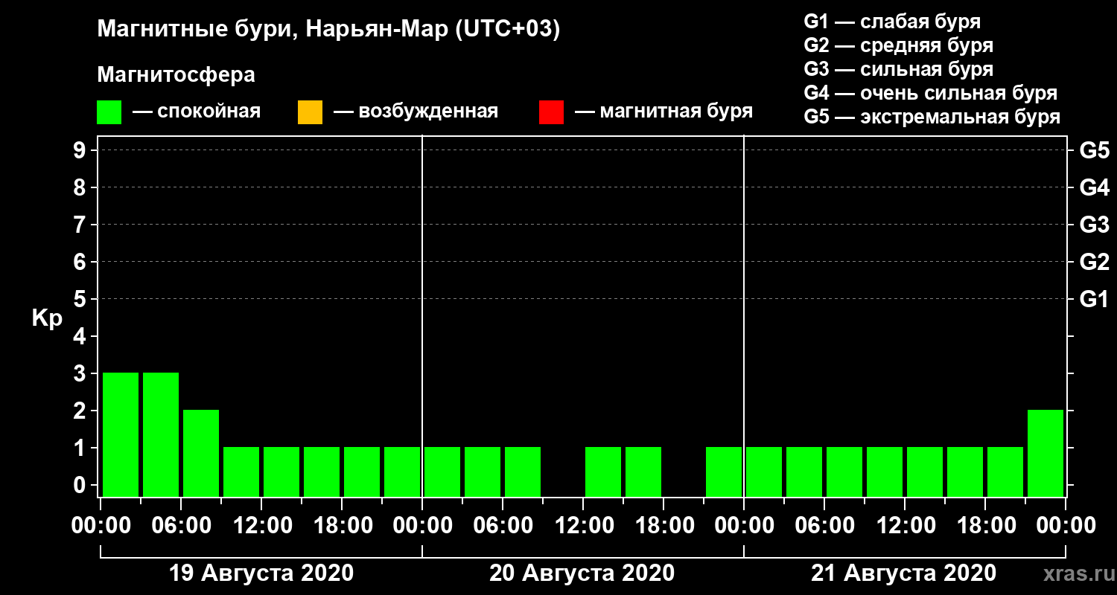The width and height of the screenshot is (1117, 595).
Task: Click the 18:00 time label for 19 Августа
Action: coord(342,526)
